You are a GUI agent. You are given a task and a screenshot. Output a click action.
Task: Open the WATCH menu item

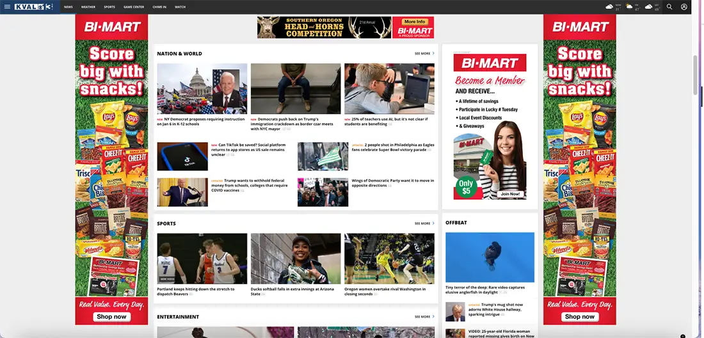180,7
